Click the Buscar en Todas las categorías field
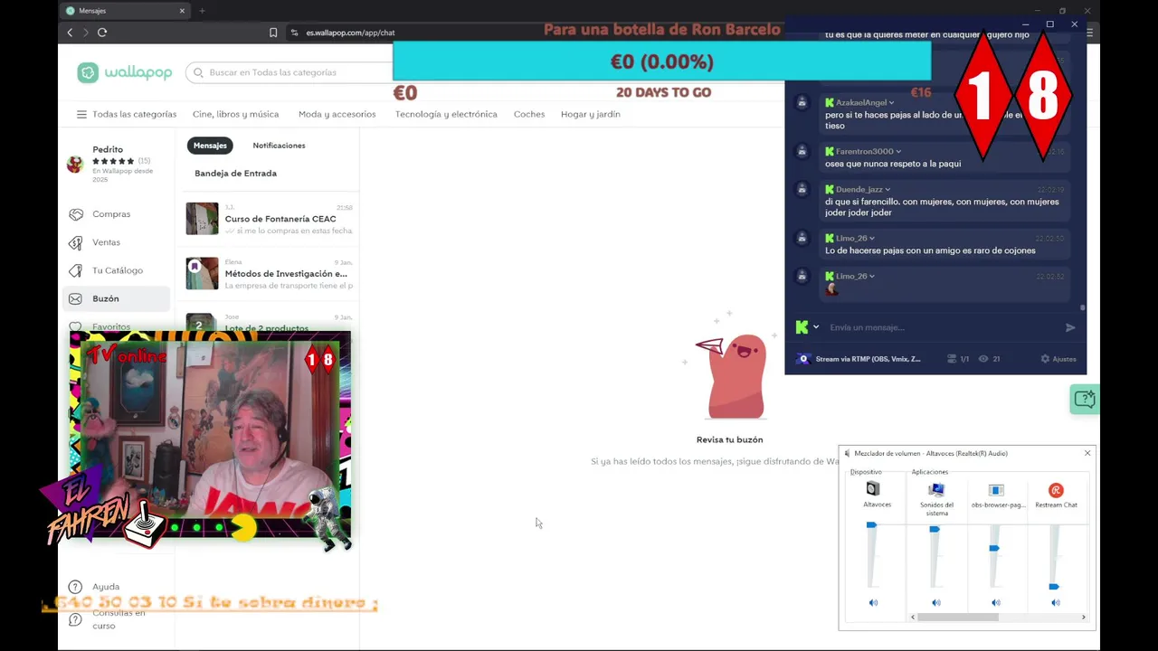Screen dimensions: 1158x651 point(289,72)
